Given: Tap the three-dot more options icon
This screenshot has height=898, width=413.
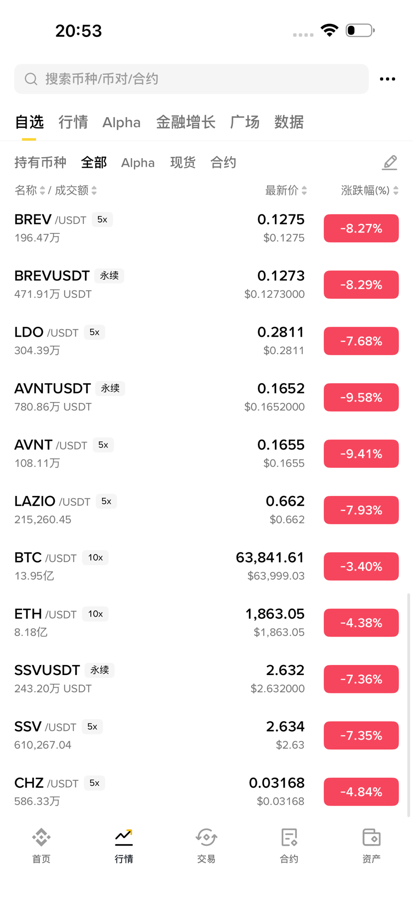Looking at the screenshot, I should point(387,79).
